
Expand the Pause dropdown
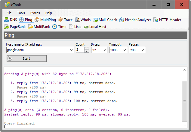pyautogui.click(x=143, y=50)
